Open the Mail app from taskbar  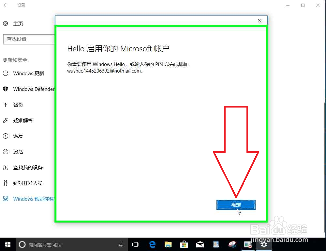tap(200, 244)
